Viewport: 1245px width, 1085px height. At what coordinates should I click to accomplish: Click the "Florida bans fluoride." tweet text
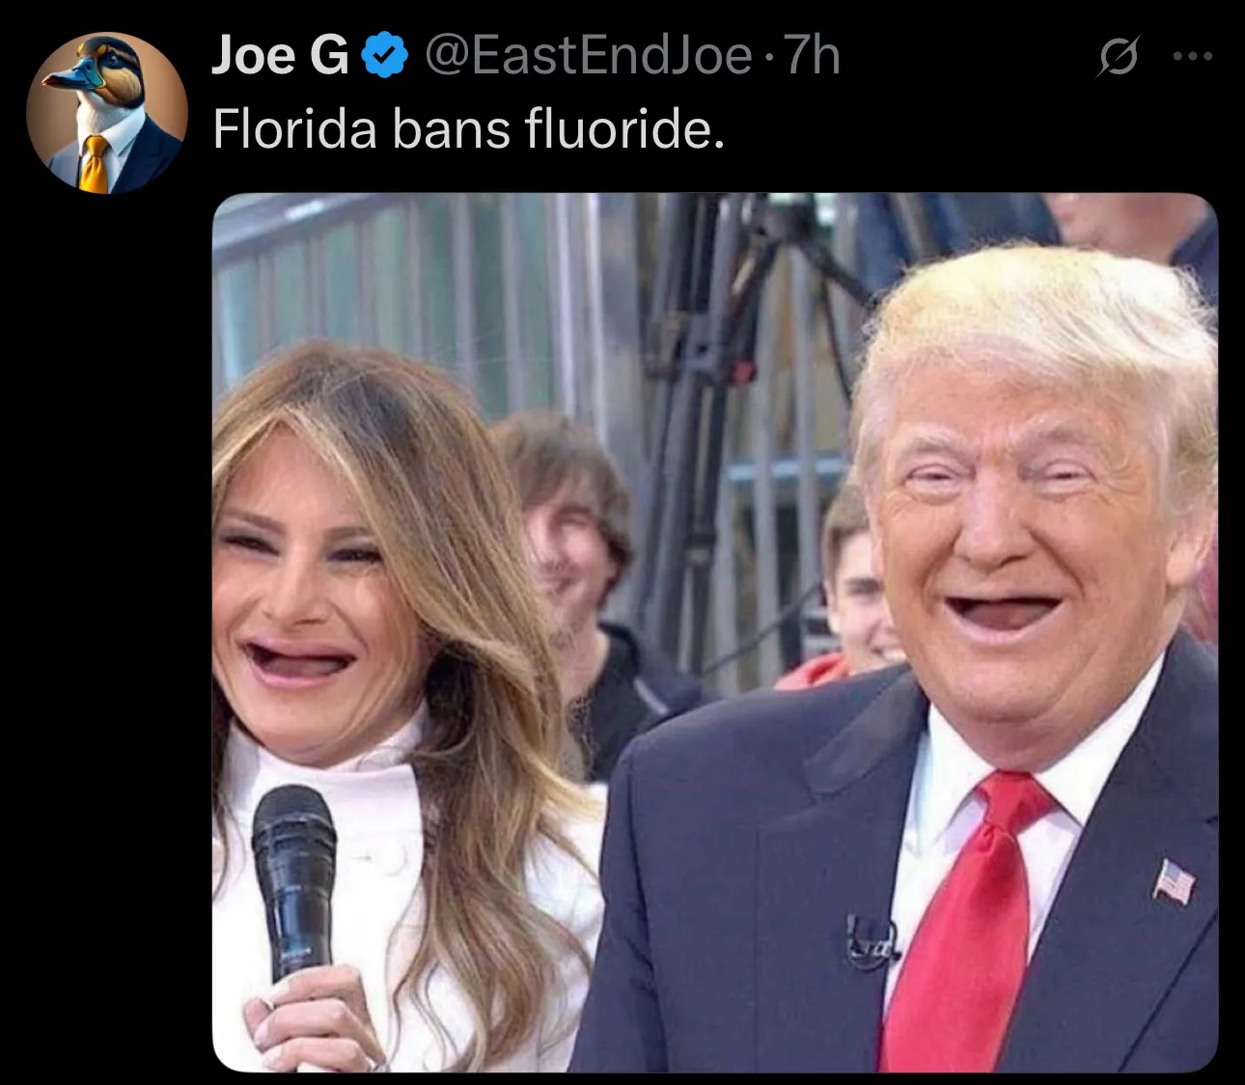coord(468,128)
